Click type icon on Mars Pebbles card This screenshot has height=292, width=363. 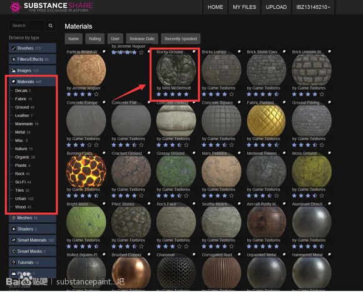click(239, 153)
